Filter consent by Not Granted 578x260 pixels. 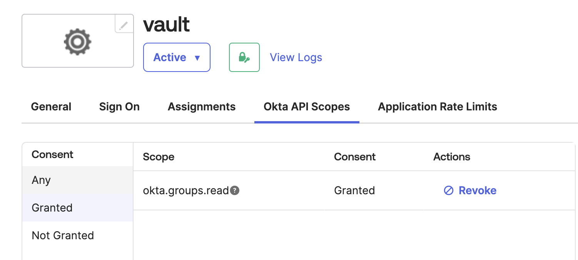78,235
